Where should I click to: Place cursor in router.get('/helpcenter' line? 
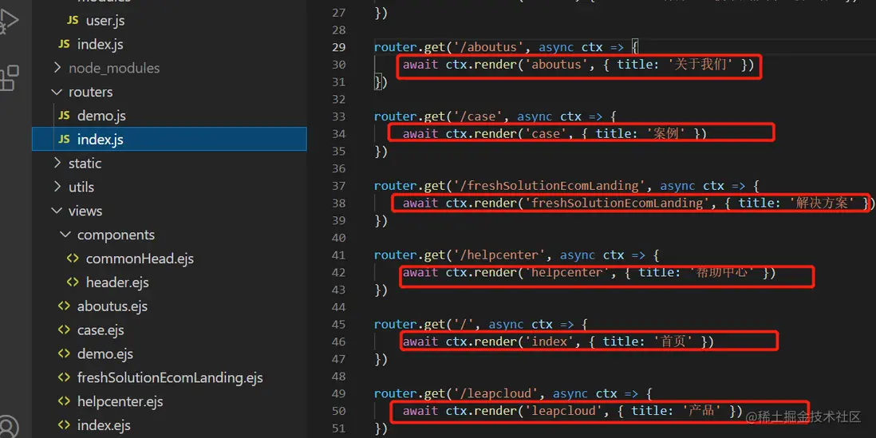[517, 255]
